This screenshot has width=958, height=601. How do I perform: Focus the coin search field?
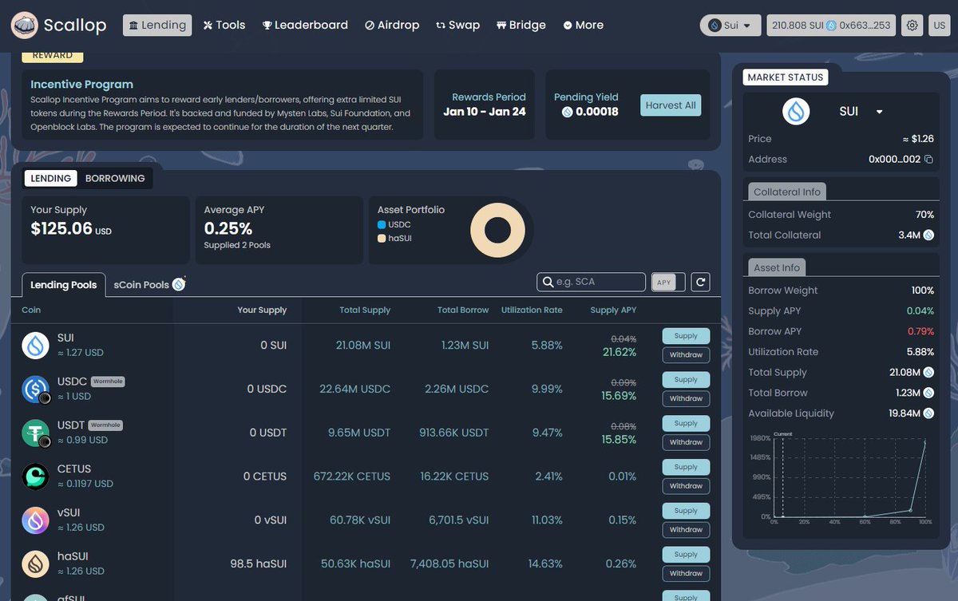591,282
